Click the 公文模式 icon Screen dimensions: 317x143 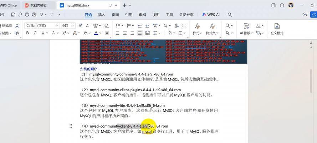[x=277, y=29]
